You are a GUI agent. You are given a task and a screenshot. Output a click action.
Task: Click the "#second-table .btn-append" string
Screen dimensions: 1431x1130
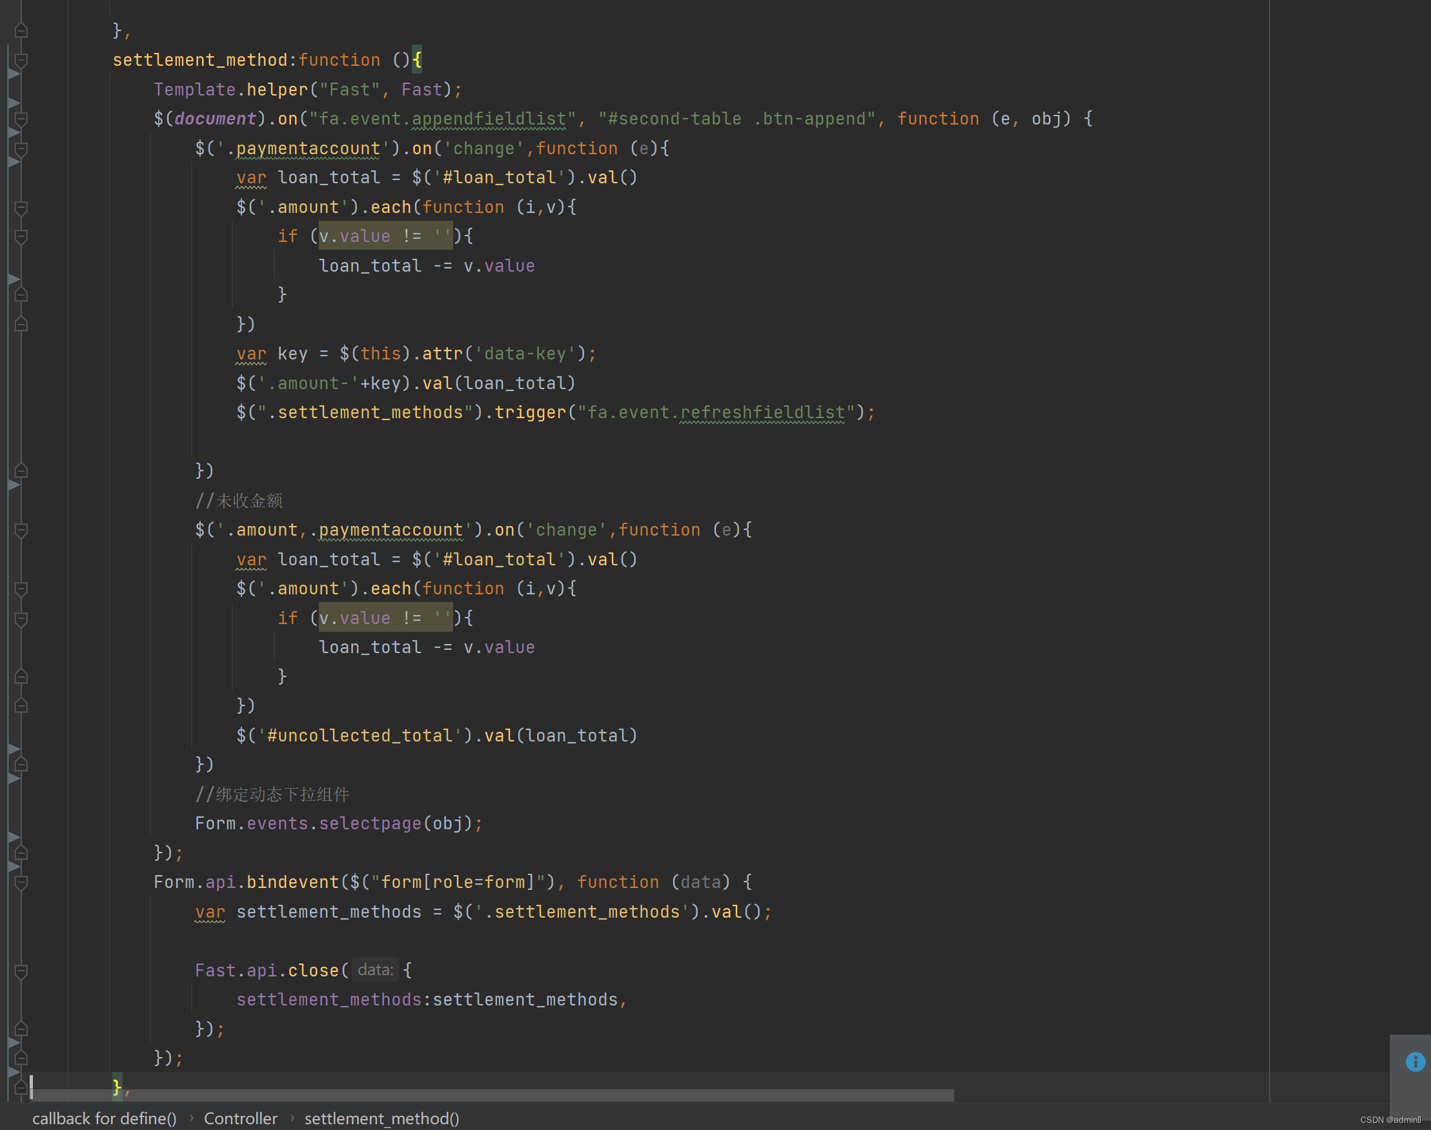click(736, 119)
